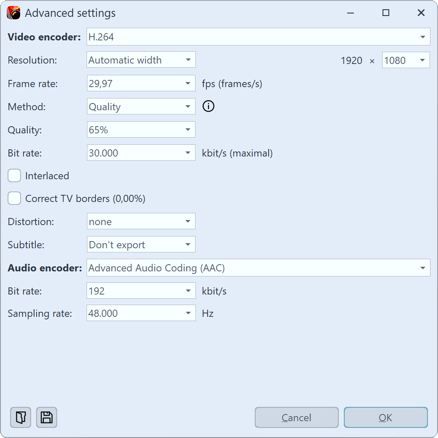Click the application icon in the title bar
The height and width of the screenshot is (438, 438).
pos(13,13)
